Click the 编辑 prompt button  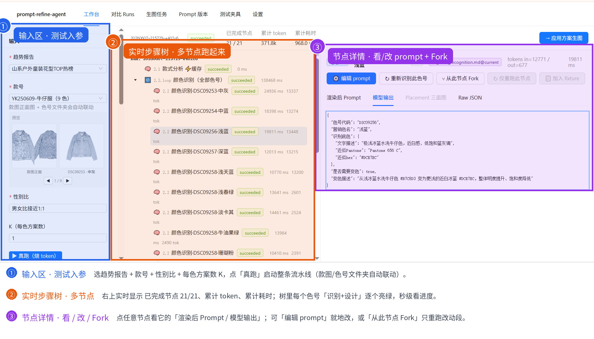[351, 78]
